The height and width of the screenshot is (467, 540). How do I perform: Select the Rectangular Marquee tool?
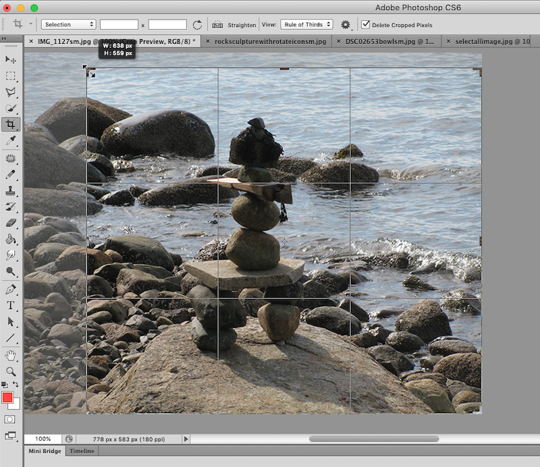click(x=11, y=76)
